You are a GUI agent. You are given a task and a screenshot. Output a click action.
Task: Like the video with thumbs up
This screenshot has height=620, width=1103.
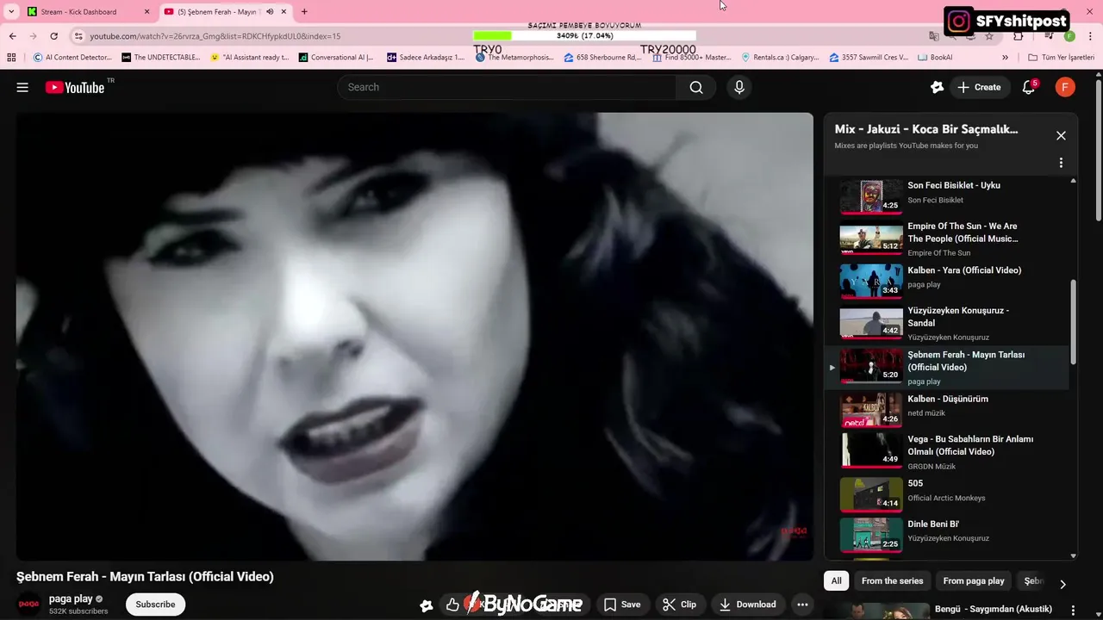[x=452, y=604]
